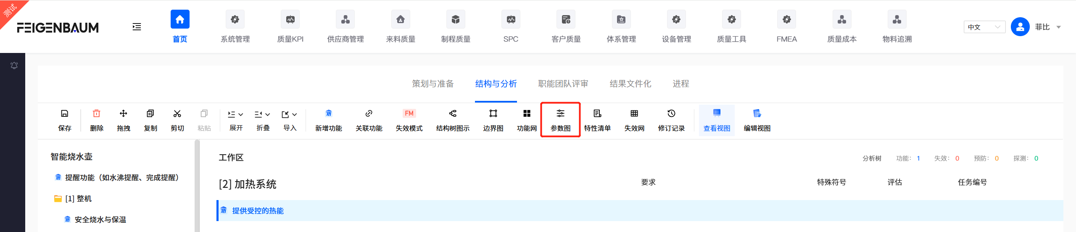Switch to 查看视图 view mode
1076x232 pixels.
[x=717, y=120]
